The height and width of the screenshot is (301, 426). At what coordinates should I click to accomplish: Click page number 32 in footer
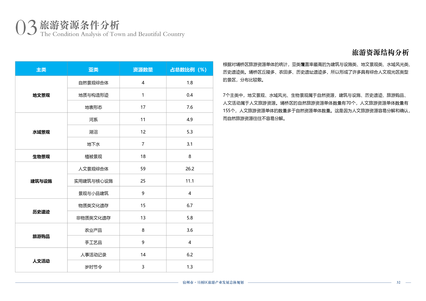click(x=398, y=282)
